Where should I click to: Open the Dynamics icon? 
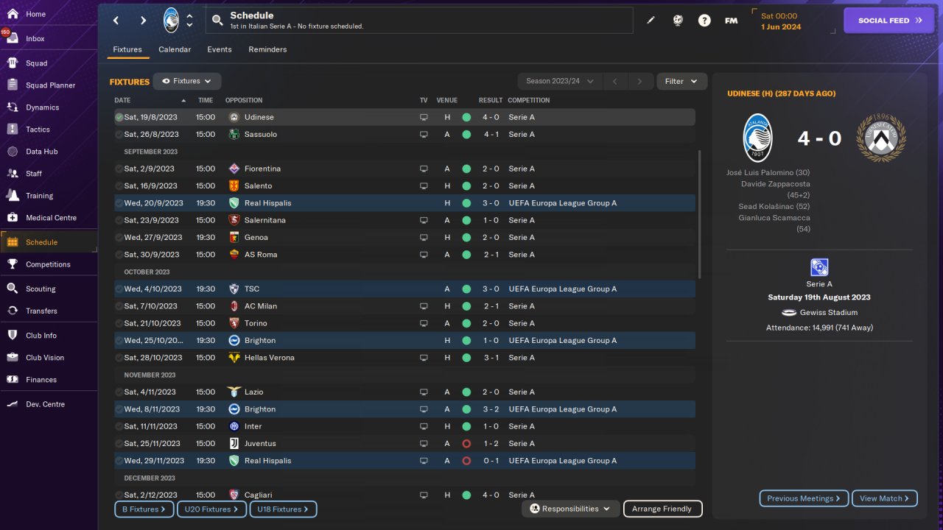[13, 107]
